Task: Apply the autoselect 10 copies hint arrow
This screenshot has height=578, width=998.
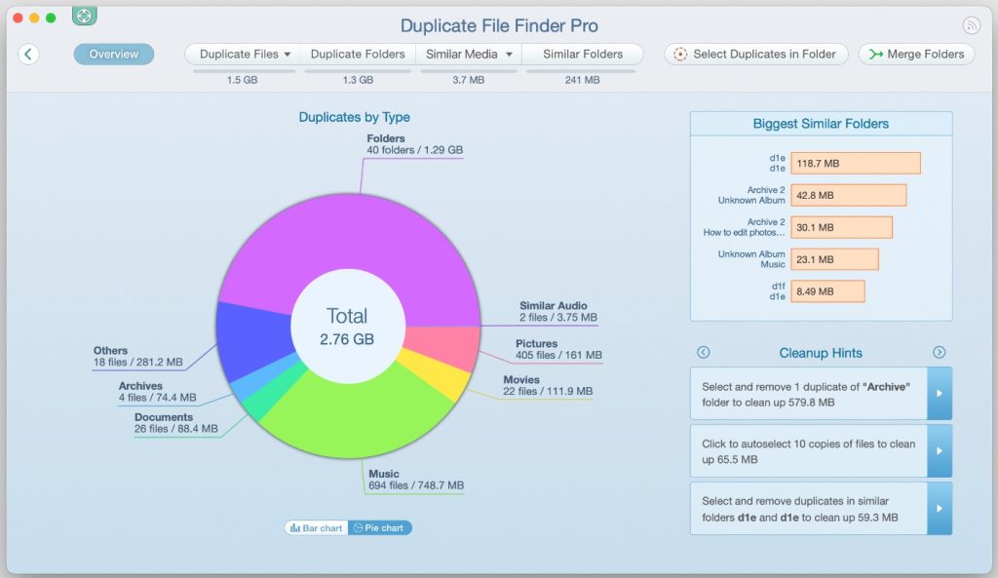Action: point(940,450)
